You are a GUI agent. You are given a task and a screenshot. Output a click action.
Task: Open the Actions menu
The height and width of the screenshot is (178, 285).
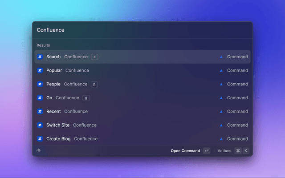pos(224,151)
